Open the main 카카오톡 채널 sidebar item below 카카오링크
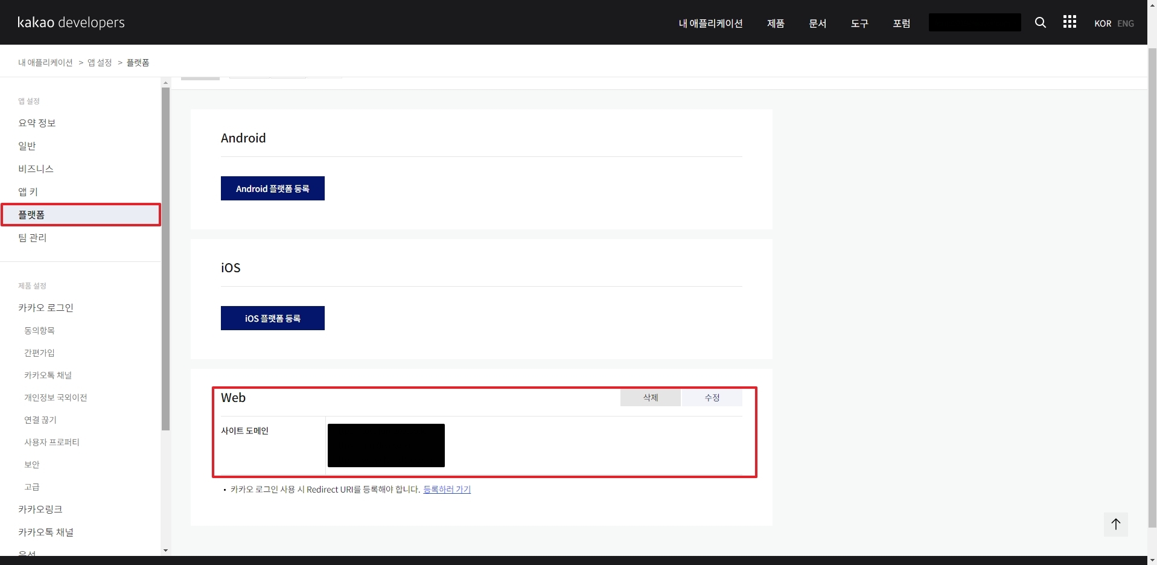 coord(45,532)
